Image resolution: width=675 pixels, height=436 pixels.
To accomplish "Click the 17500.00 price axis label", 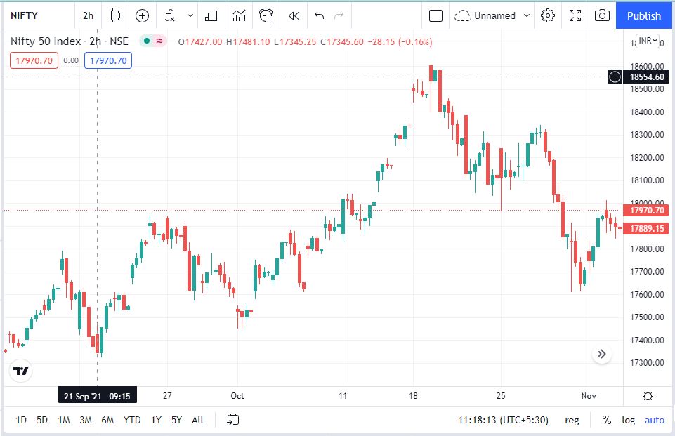I will point(647,317).
